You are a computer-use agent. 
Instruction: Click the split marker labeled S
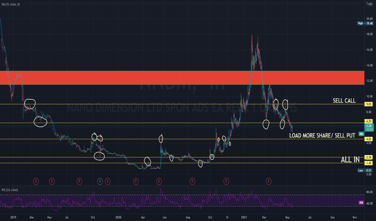point(100,181)
